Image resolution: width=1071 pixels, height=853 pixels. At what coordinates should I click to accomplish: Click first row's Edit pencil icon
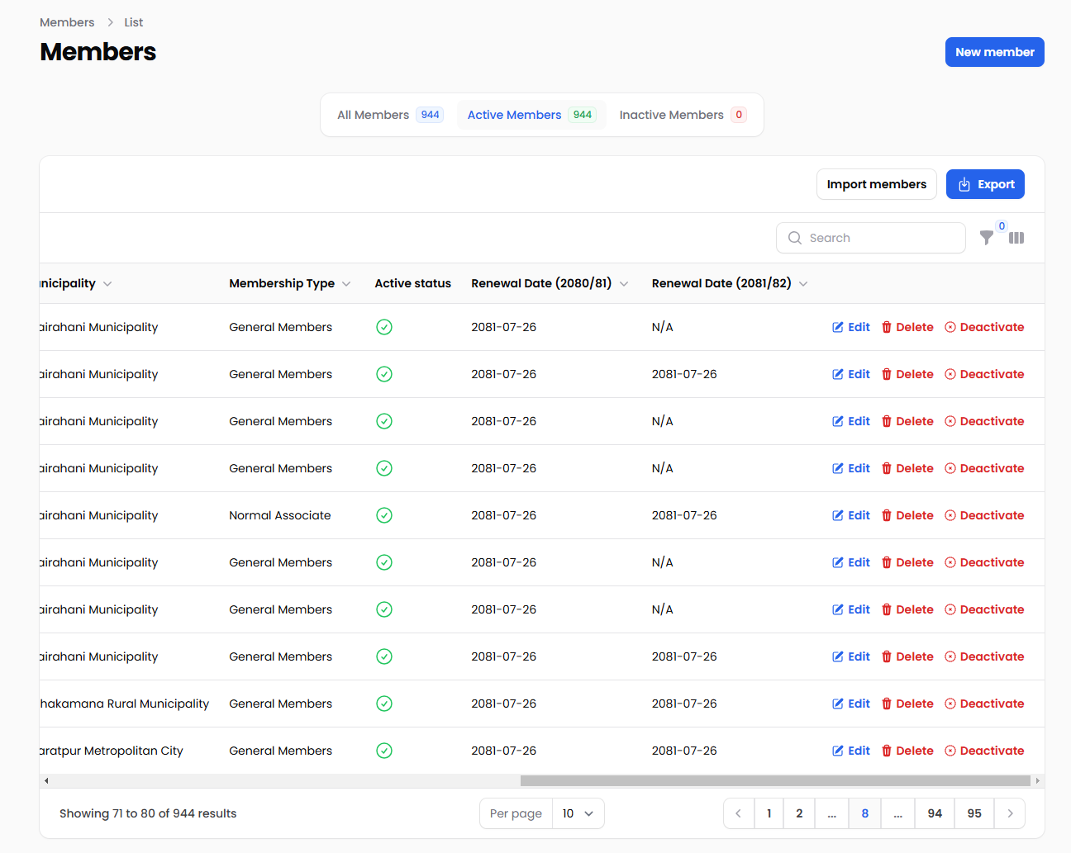pyautogui.click(x=838, y=327)
